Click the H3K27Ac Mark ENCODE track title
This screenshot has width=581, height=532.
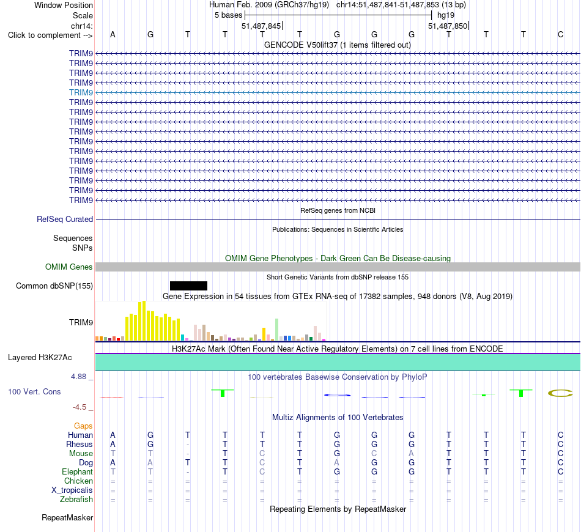(x=337, y=349)
